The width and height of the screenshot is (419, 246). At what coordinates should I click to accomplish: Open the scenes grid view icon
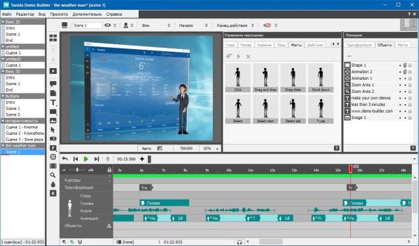53,38
